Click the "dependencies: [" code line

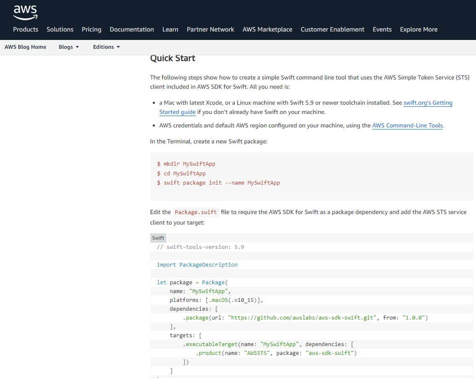click(x=194, y=309)
